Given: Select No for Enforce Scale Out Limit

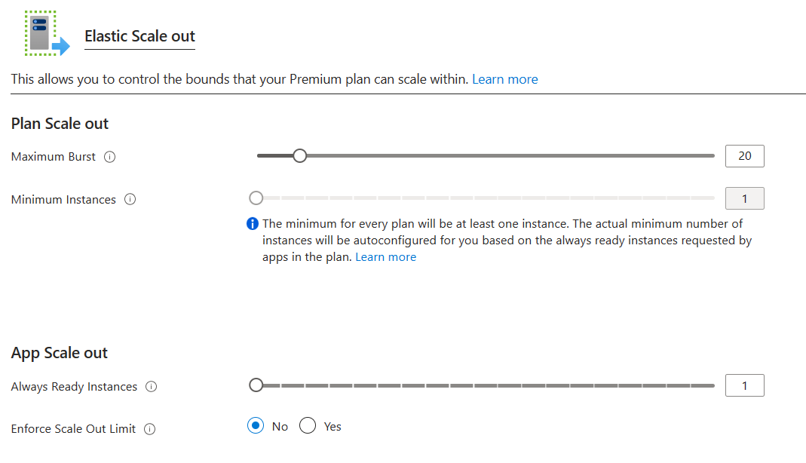Looking at the screenshot, I should pyautogui.click(x=256, y=426).
